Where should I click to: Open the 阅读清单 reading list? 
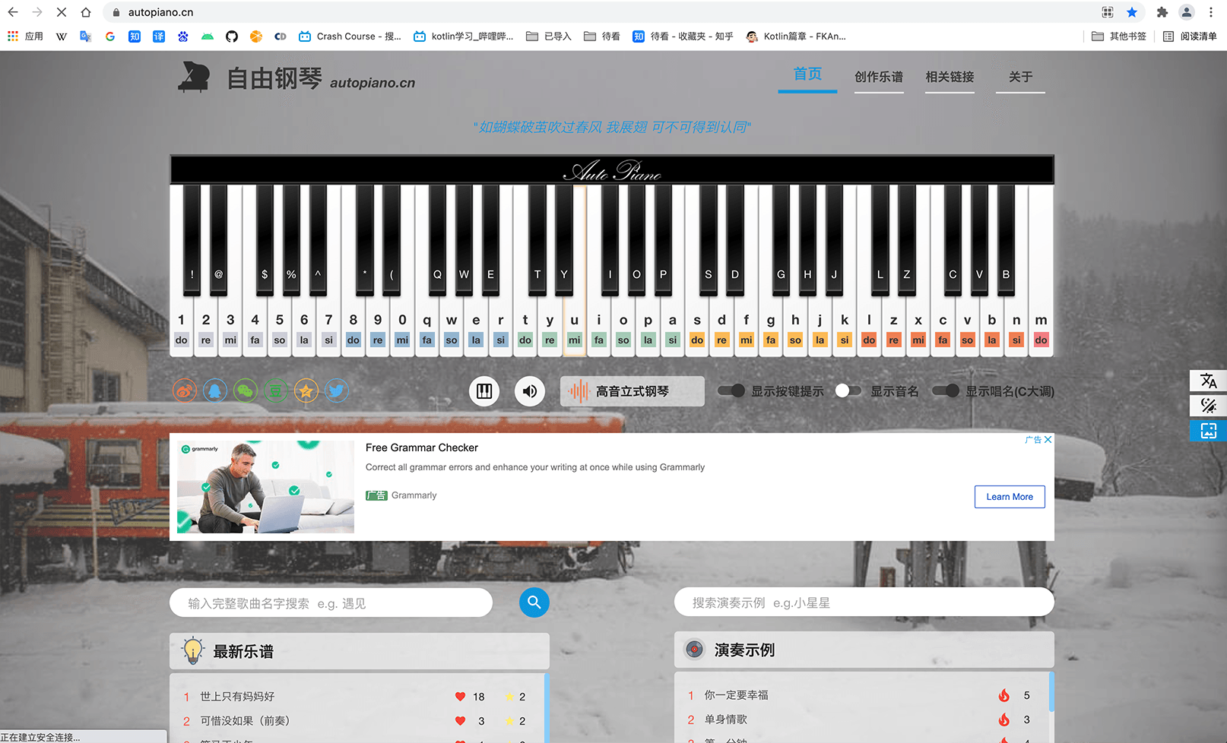1190,36
